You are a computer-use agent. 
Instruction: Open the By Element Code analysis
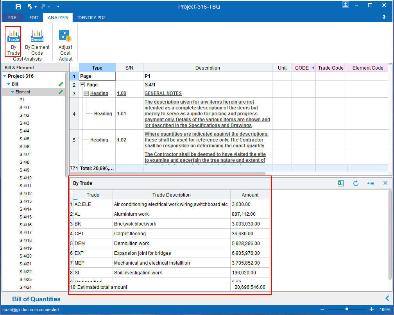tap(37, 36)
